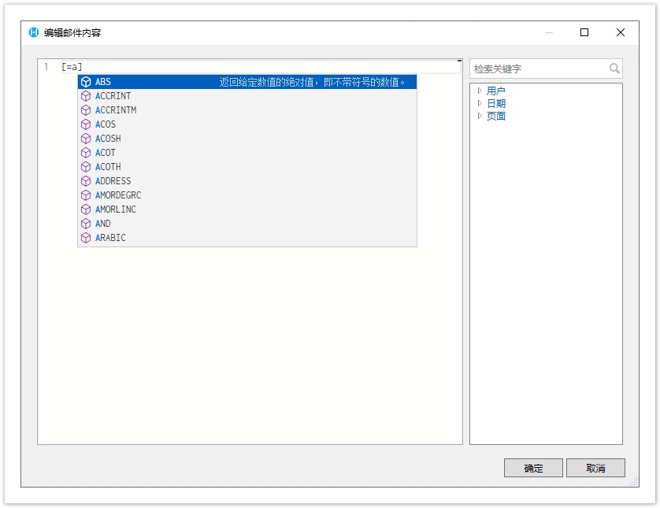Pick ACOS function suggestion
This screenshot has width=660, height=508.
point(247,124)
